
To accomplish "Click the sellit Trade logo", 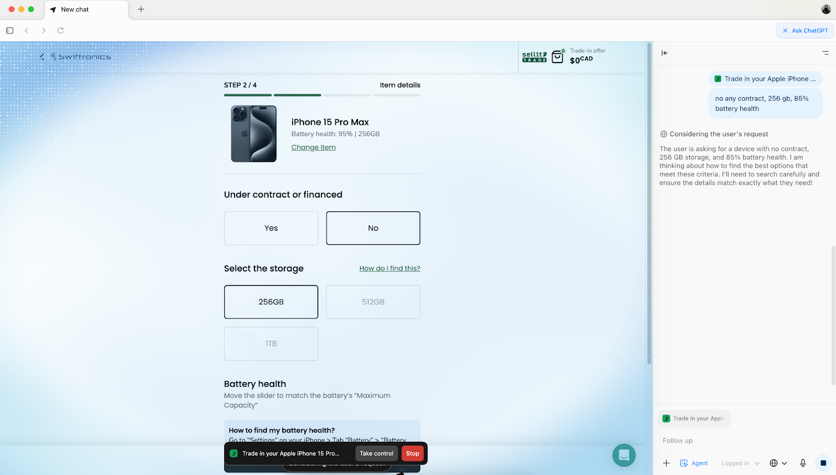I will (535, 57).
